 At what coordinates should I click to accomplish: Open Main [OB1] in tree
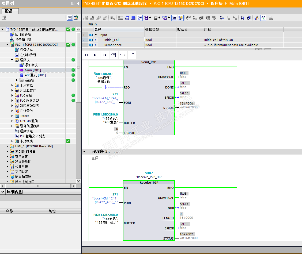pyautogui.click(x=33, y=70)
